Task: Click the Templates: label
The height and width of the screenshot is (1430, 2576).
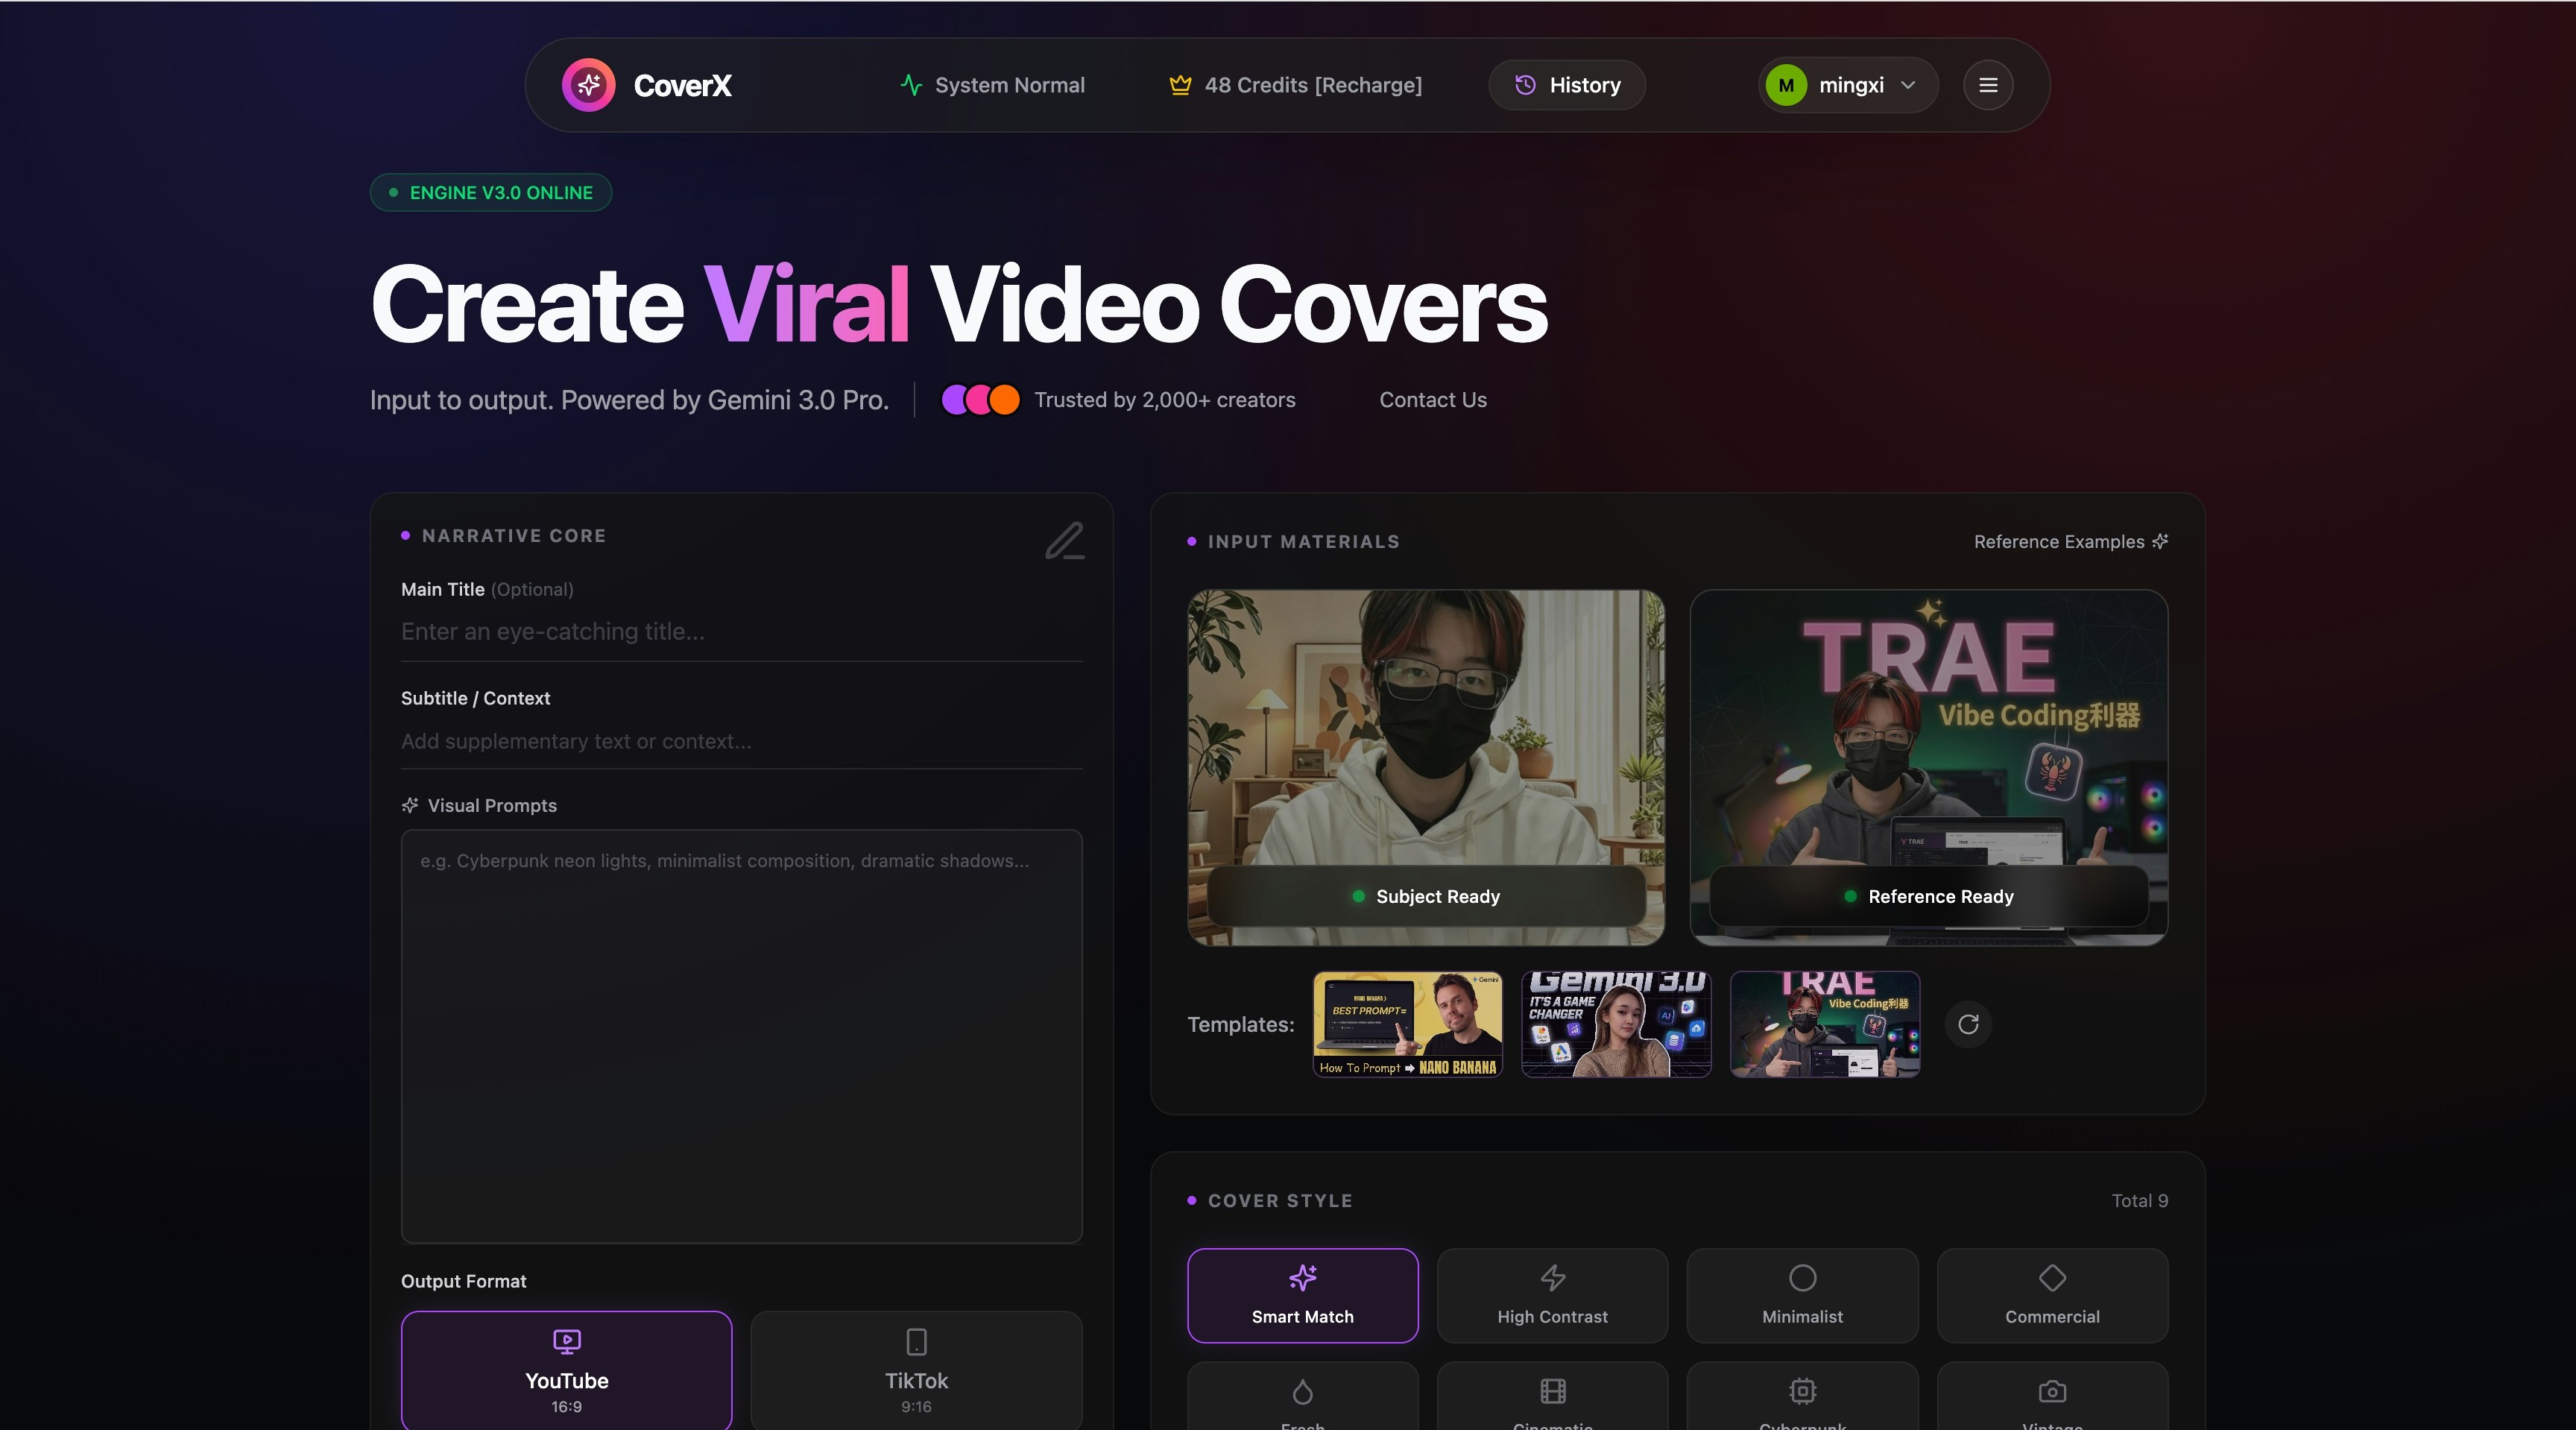Action: pos(1240,1024)
